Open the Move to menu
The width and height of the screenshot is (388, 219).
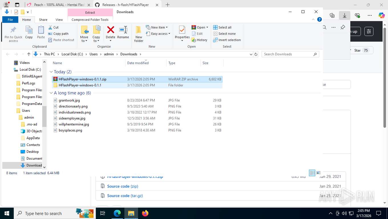click(x=84, y=34)
